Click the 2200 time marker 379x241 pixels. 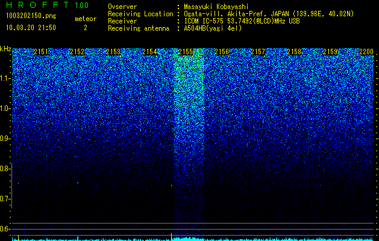point(366,52)
